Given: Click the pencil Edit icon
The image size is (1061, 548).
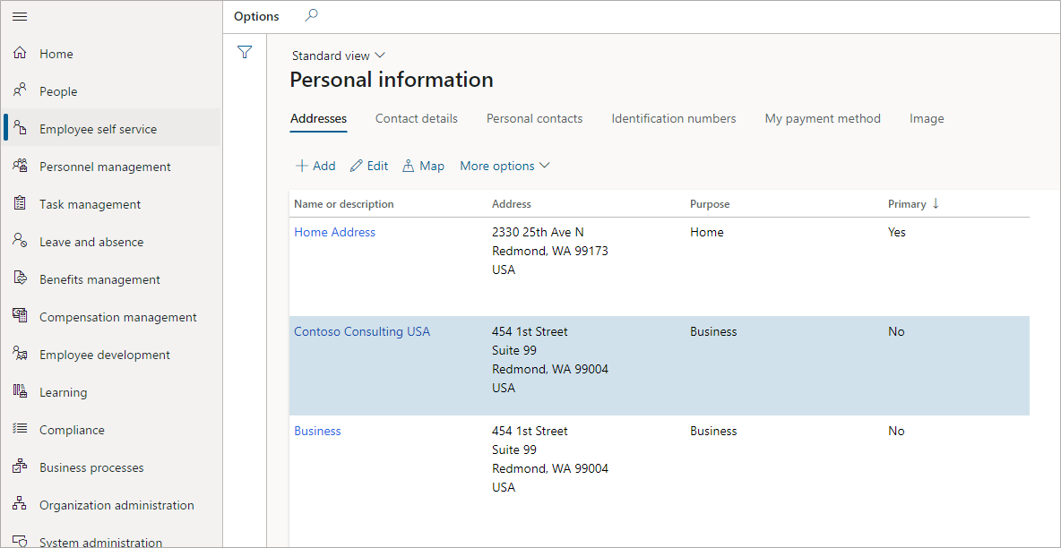Looking at the screenshot, I should (x=357, y=166).
